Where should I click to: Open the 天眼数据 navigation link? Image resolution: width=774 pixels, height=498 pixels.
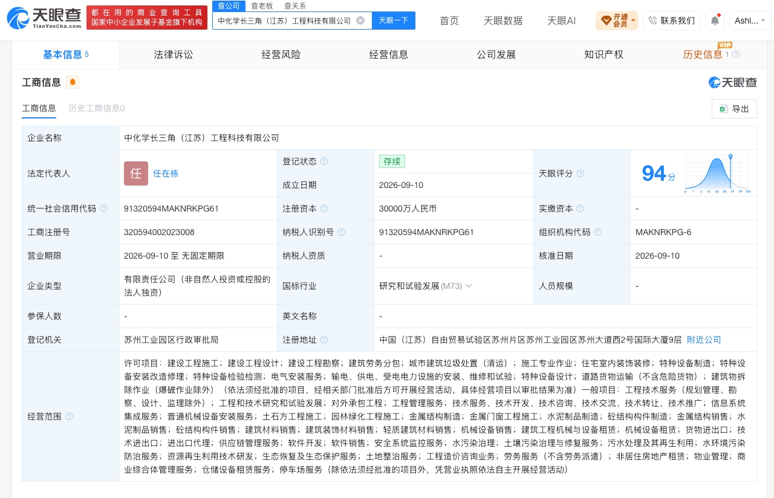coord(503,21)
